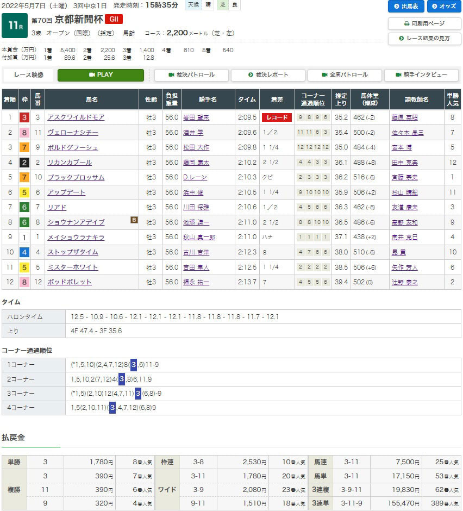This screenshot has height=511, width=463.
Task: Click the red GII grade badge
Action: 114,20
